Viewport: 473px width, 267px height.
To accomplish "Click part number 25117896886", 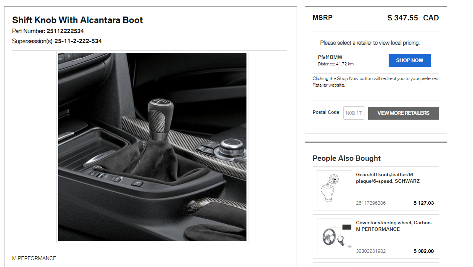I will pos(371,203).
